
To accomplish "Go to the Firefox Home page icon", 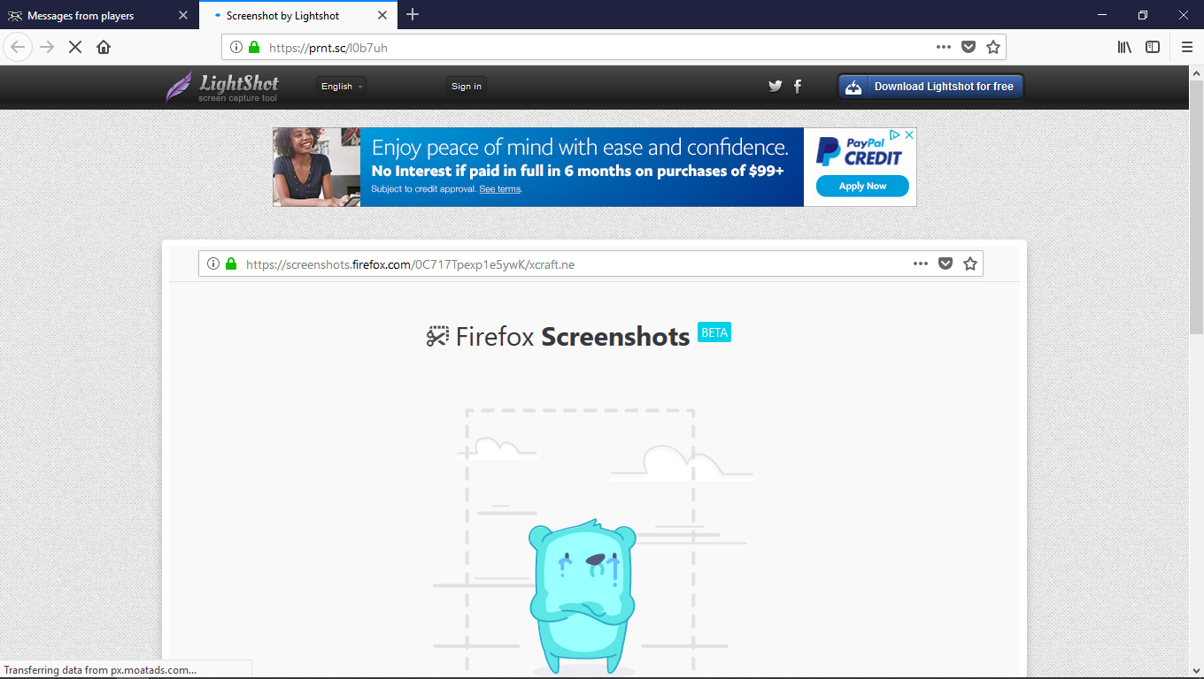I will 104,47.
